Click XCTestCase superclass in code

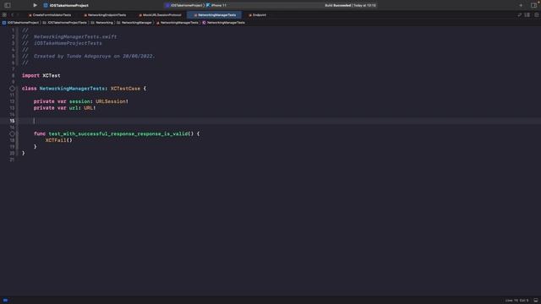pos(125,89)
